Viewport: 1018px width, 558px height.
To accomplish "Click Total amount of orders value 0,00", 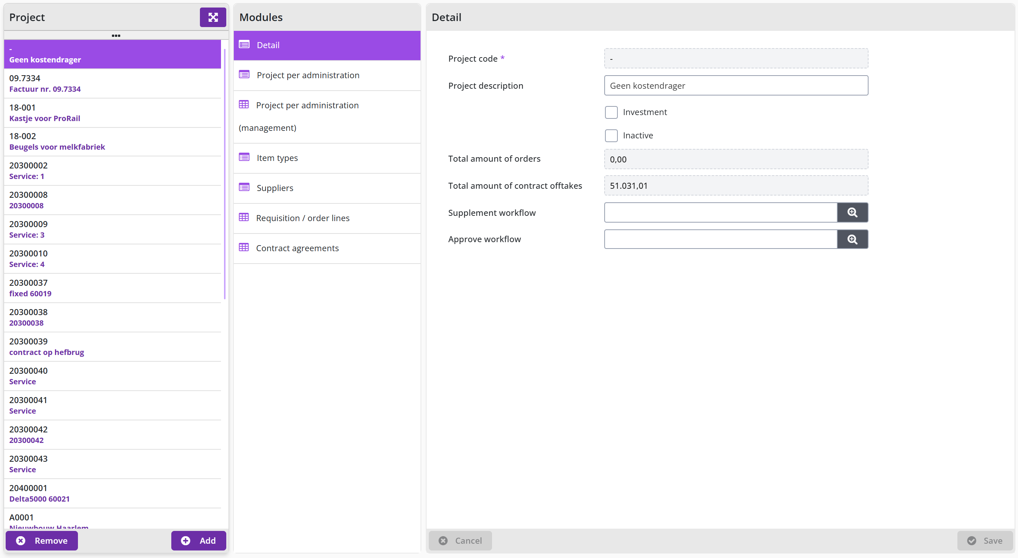I will (736, 159).
